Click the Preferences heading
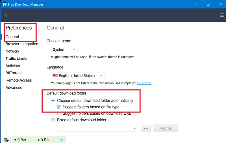This screenshot has width=226, height=143. click(x=19, y=28)
